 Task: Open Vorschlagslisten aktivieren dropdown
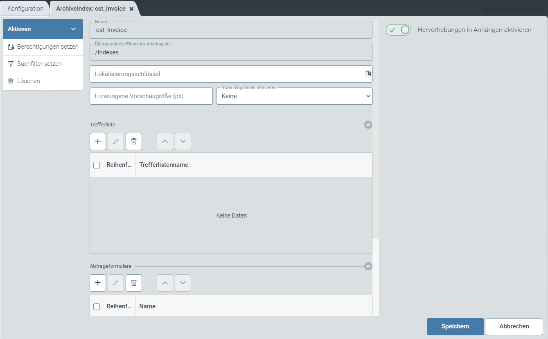coord(294,97)
